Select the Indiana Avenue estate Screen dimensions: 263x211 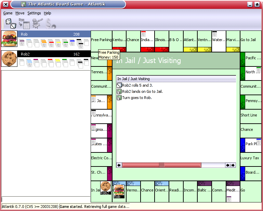[x=147, y=41]
